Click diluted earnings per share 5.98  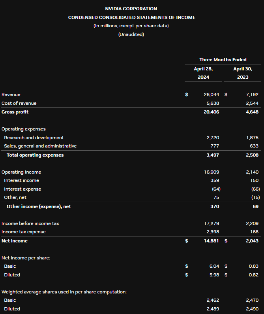(214, 275)
